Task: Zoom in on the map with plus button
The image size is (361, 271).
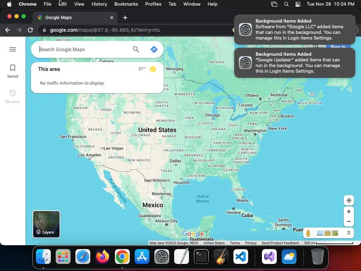Action: 349,212
